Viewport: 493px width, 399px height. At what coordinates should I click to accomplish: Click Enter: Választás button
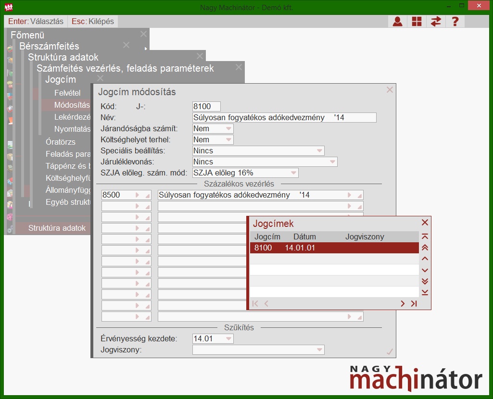[x=36, y=21]
